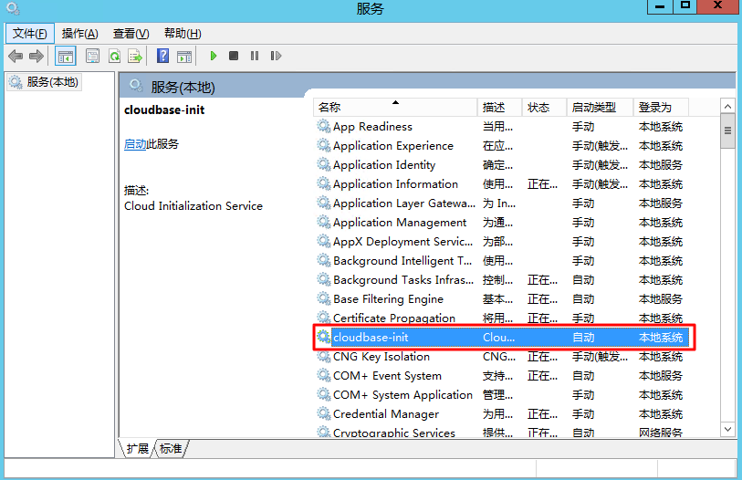Image resolution: width=742 pixels, height=480 pixels.
Task: Click the 为 In... description cell
Action: 499,203
